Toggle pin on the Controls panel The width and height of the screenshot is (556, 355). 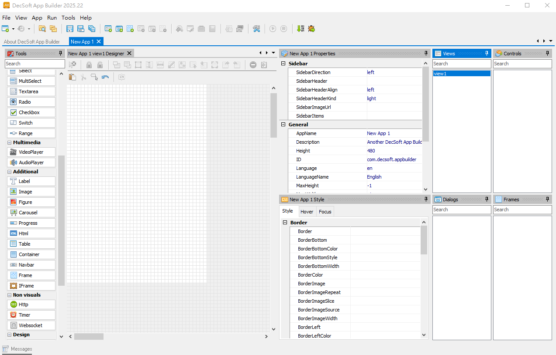(x=548, y=54)
